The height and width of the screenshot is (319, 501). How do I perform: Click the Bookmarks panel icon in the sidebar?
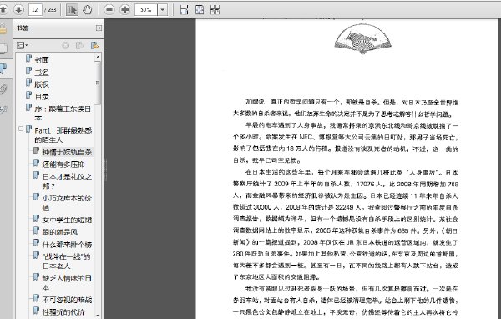[x=3, y=68]
